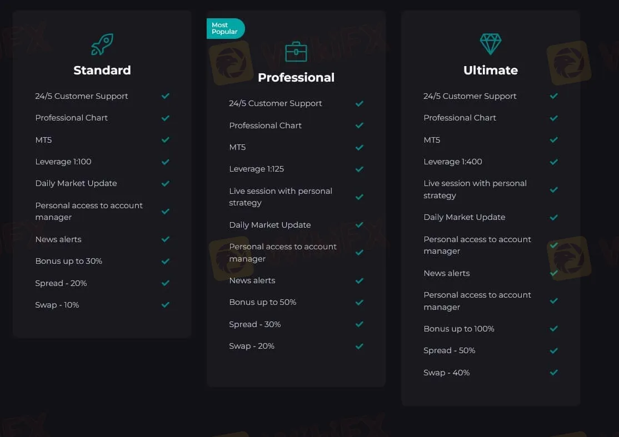Viewport: 619px width, 437px height.
Task: Click Swap - 10% in Standard plan
Action: coord(57,305)
